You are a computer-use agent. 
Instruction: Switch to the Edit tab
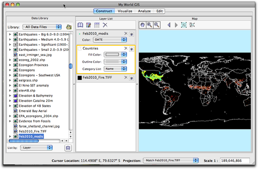[159, 11]
